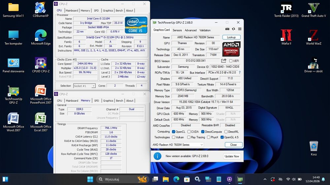Image resolution: width=330 pixels, height=185 pixels.
Task: Open the Socket #1 selection dropdown
Action: pyautogui.click(x=84, y=86)
